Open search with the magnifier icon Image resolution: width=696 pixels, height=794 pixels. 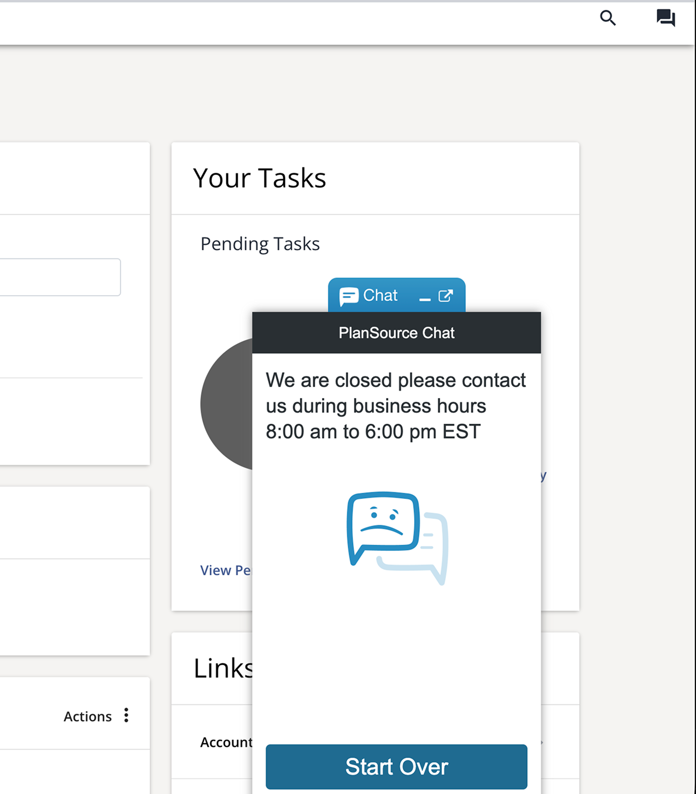pyautogui.click(x=608, y=18)
